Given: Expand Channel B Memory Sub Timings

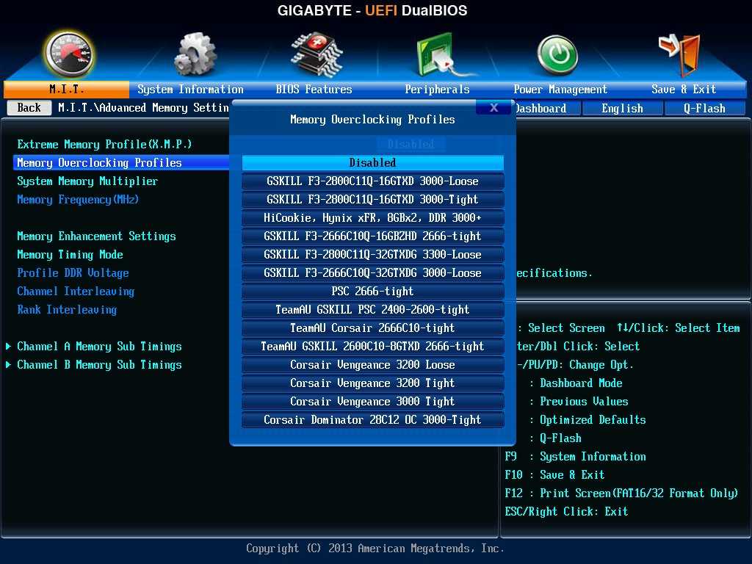Looking at the screenshot, I should (99, 365).
